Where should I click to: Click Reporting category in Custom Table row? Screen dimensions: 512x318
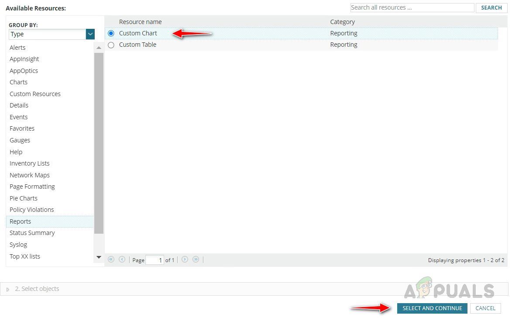[344, 45]
